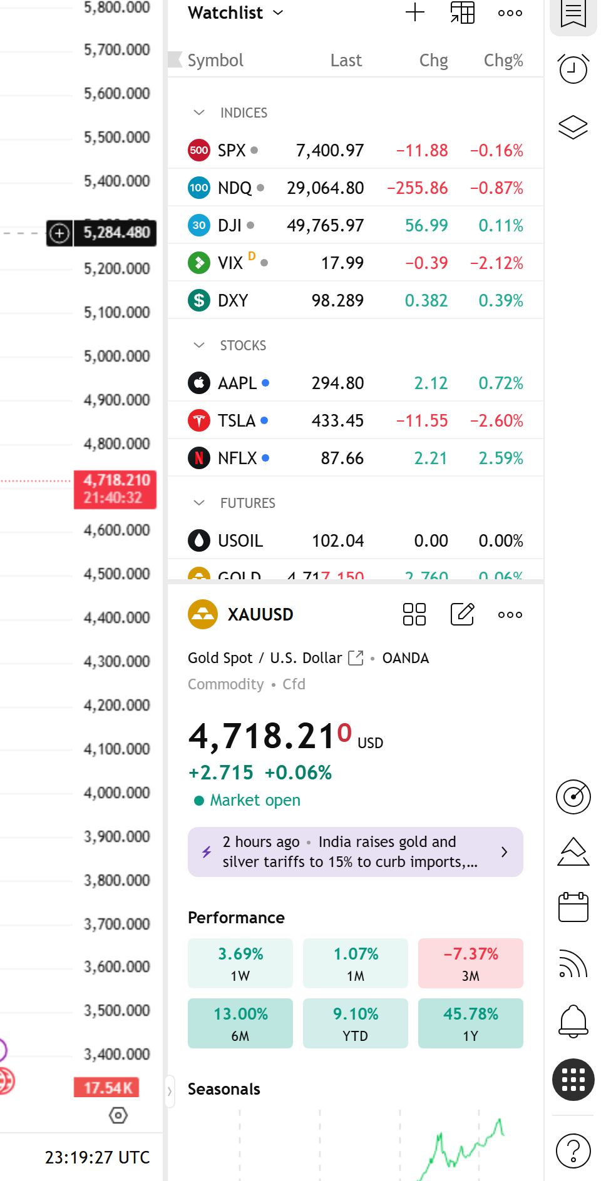Screen dimensions: 601x1181
Task: Collapse the STOCKS section
Action: (199, 345)
